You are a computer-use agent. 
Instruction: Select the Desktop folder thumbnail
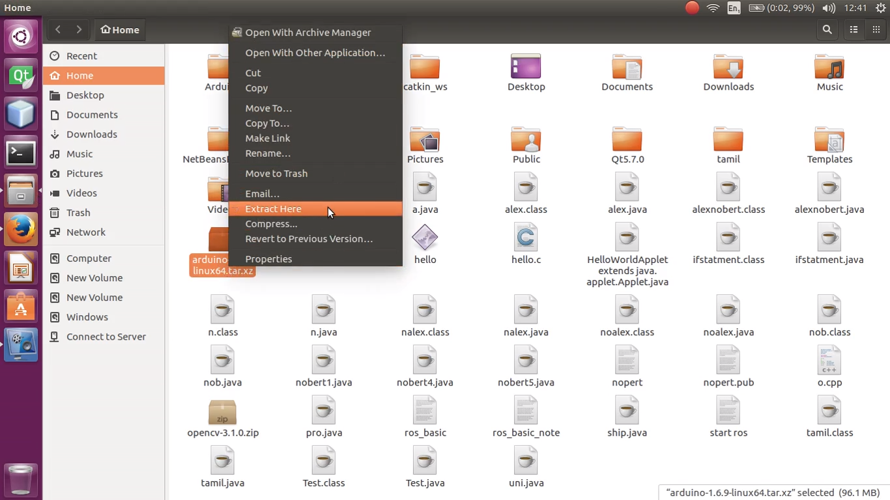(x=526, y=67)
